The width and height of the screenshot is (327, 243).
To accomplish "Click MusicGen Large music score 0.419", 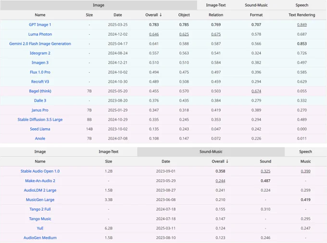I will point(305,200).
